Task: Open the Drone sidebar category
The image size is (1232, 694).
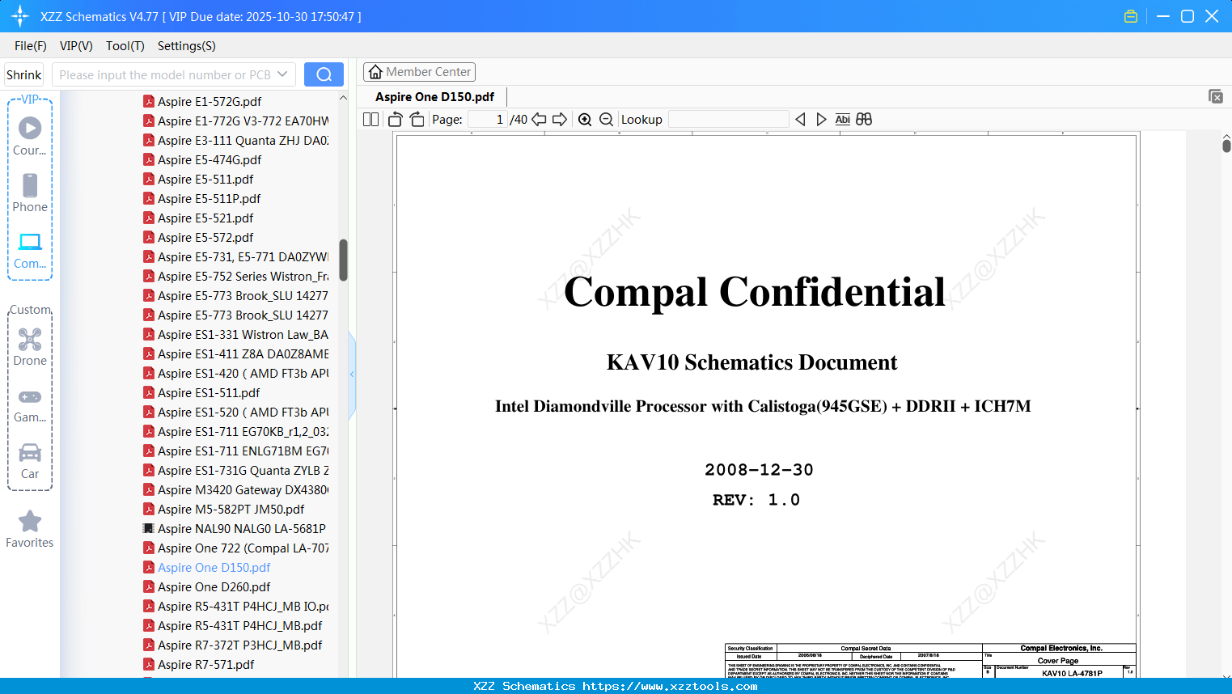Action: 30,347
